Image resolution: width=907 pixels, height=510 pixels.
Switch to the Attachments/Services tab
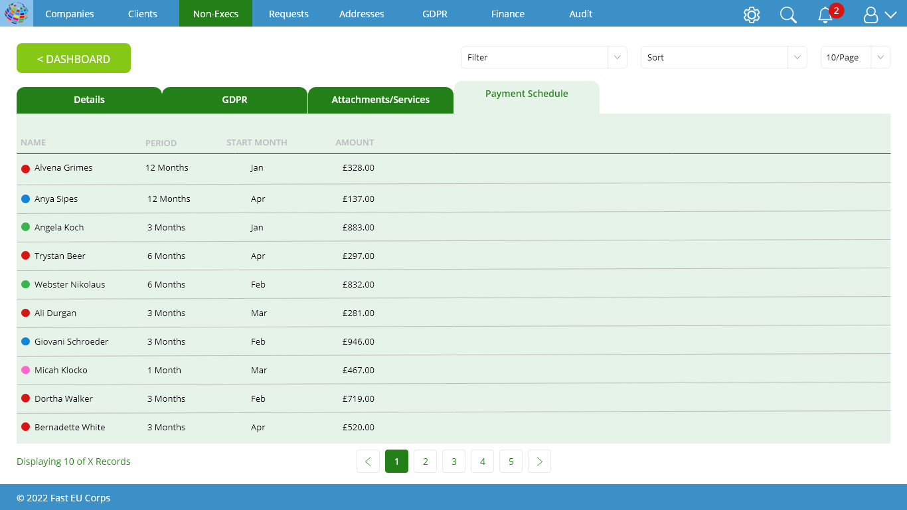pos(380,100)
